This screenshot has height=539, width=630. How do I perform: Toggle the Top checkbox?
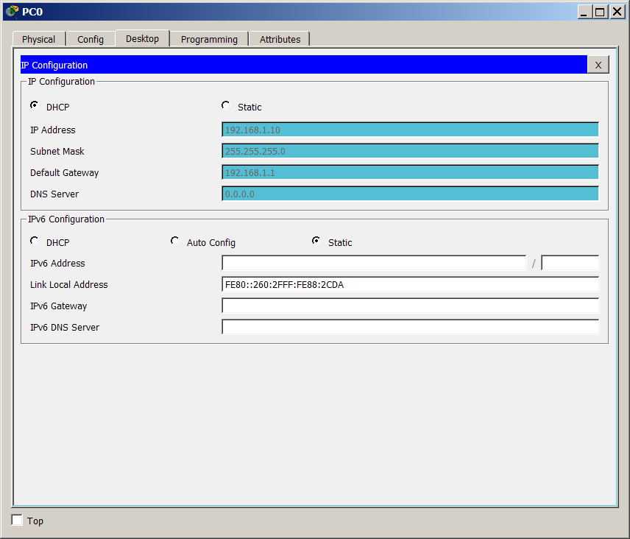18,521
